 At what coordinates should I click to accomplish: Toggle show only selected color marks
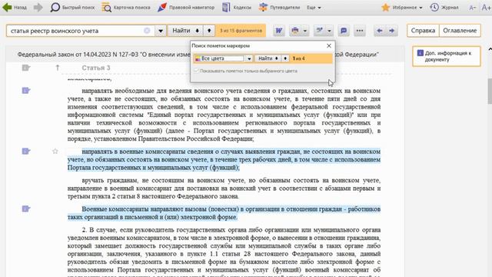click(x=197, y=71)
